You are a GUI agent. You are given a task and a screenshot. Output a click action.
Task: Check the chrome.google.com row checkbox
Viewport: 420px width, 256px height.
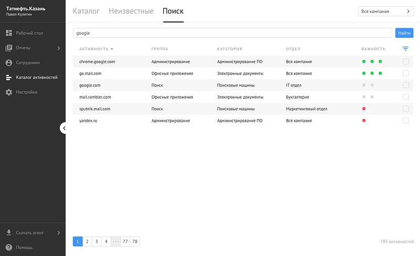(x=406, y=61)
